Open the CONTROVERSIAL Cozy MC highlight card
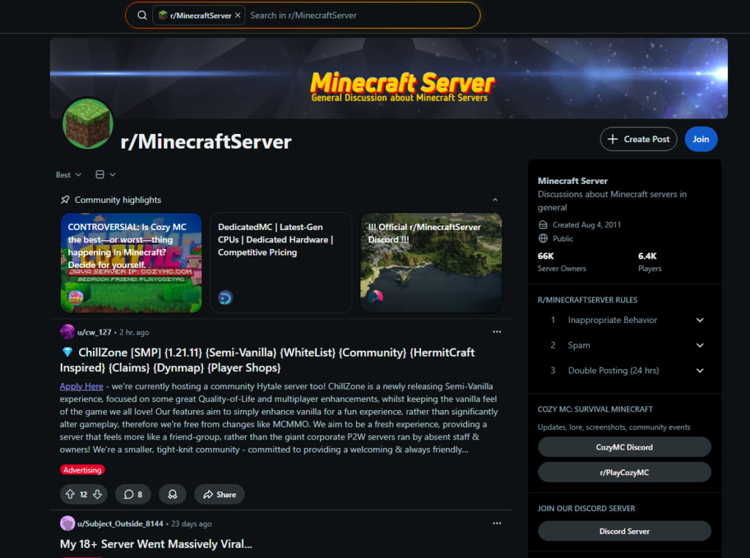Screen dimensions: 750x558 (131, 262)
